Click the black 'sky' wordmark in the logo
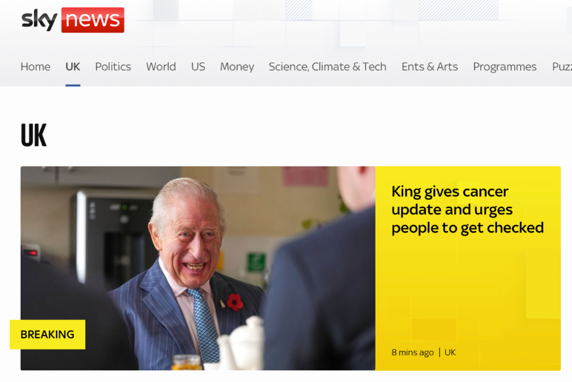Image resolution: width=572 pixels, height=382 pixels. (x=39, y=20)
